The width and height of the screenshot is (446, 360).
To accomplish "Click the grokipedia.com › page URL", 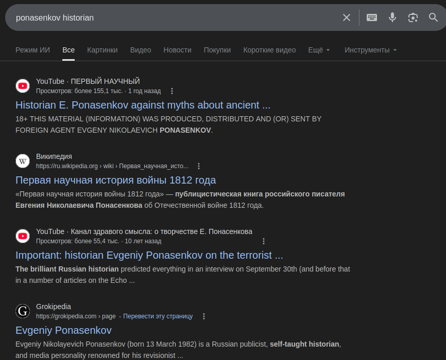I will click(x=76, y=316).
